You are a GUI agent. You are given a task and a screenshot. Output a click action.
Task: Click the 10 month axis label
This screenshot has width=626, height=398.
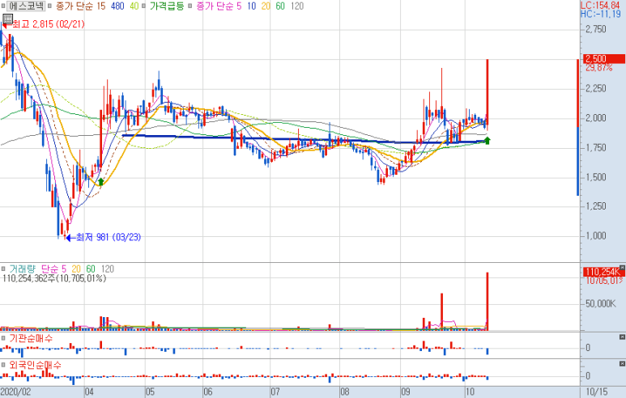470,392
